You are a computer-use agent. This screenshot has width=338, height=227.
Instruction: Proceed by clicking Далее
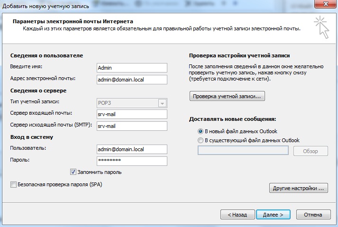pos(273,215)
